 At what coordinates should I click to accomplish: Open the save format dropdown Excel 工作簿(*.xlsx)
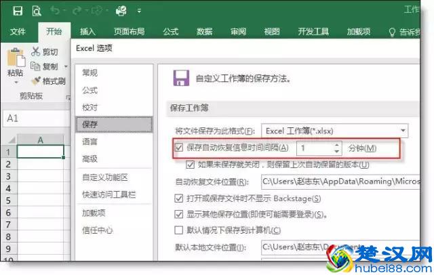tap(334, 131)
